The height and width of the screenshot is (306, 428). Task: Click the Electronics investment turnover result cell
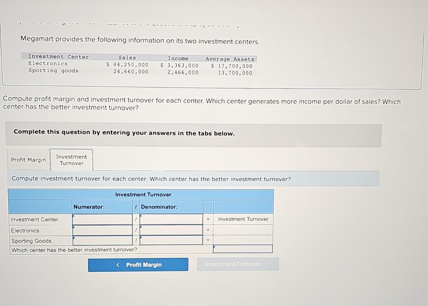tap(243, 230)
